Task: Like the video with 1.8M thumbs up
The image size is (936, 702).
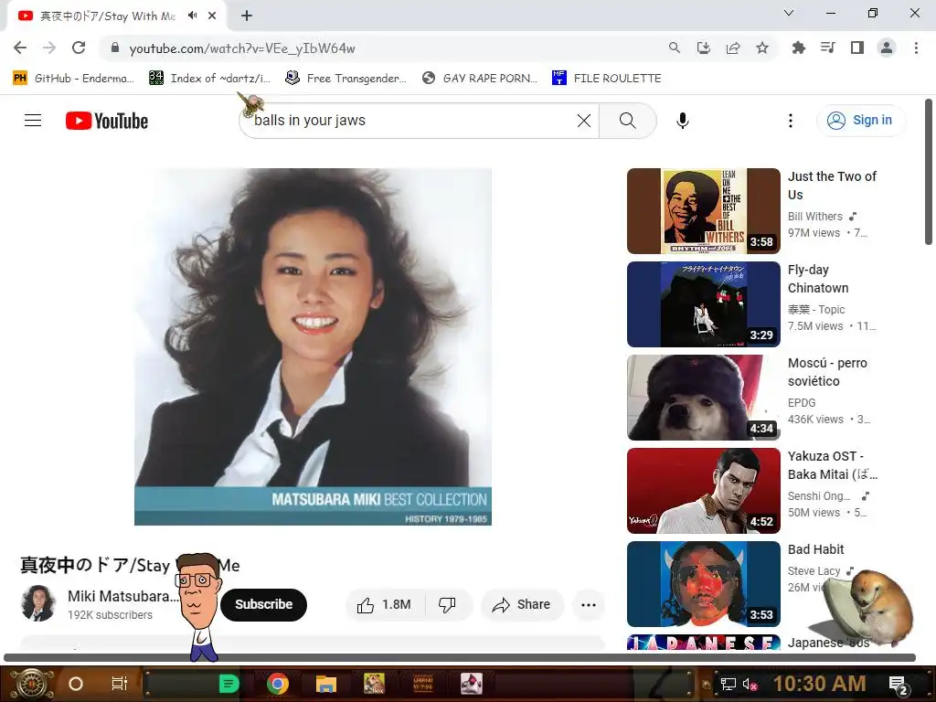Action: pyautogui.click(x=385, y=605)
